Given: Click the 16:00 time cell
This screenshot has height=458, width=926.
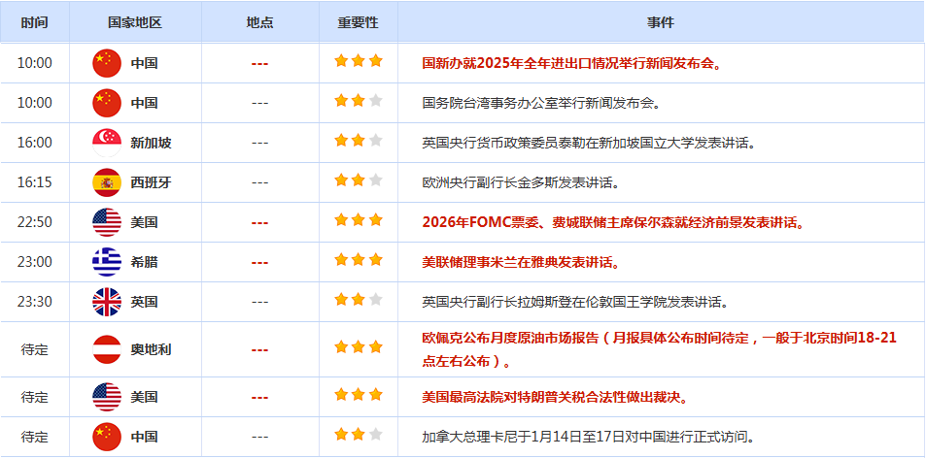Looking at the screenshot, I should click(35, 143).
